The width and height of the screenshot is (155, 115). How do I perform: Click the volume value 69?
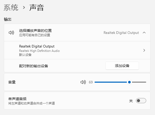(x=91, y=82)
